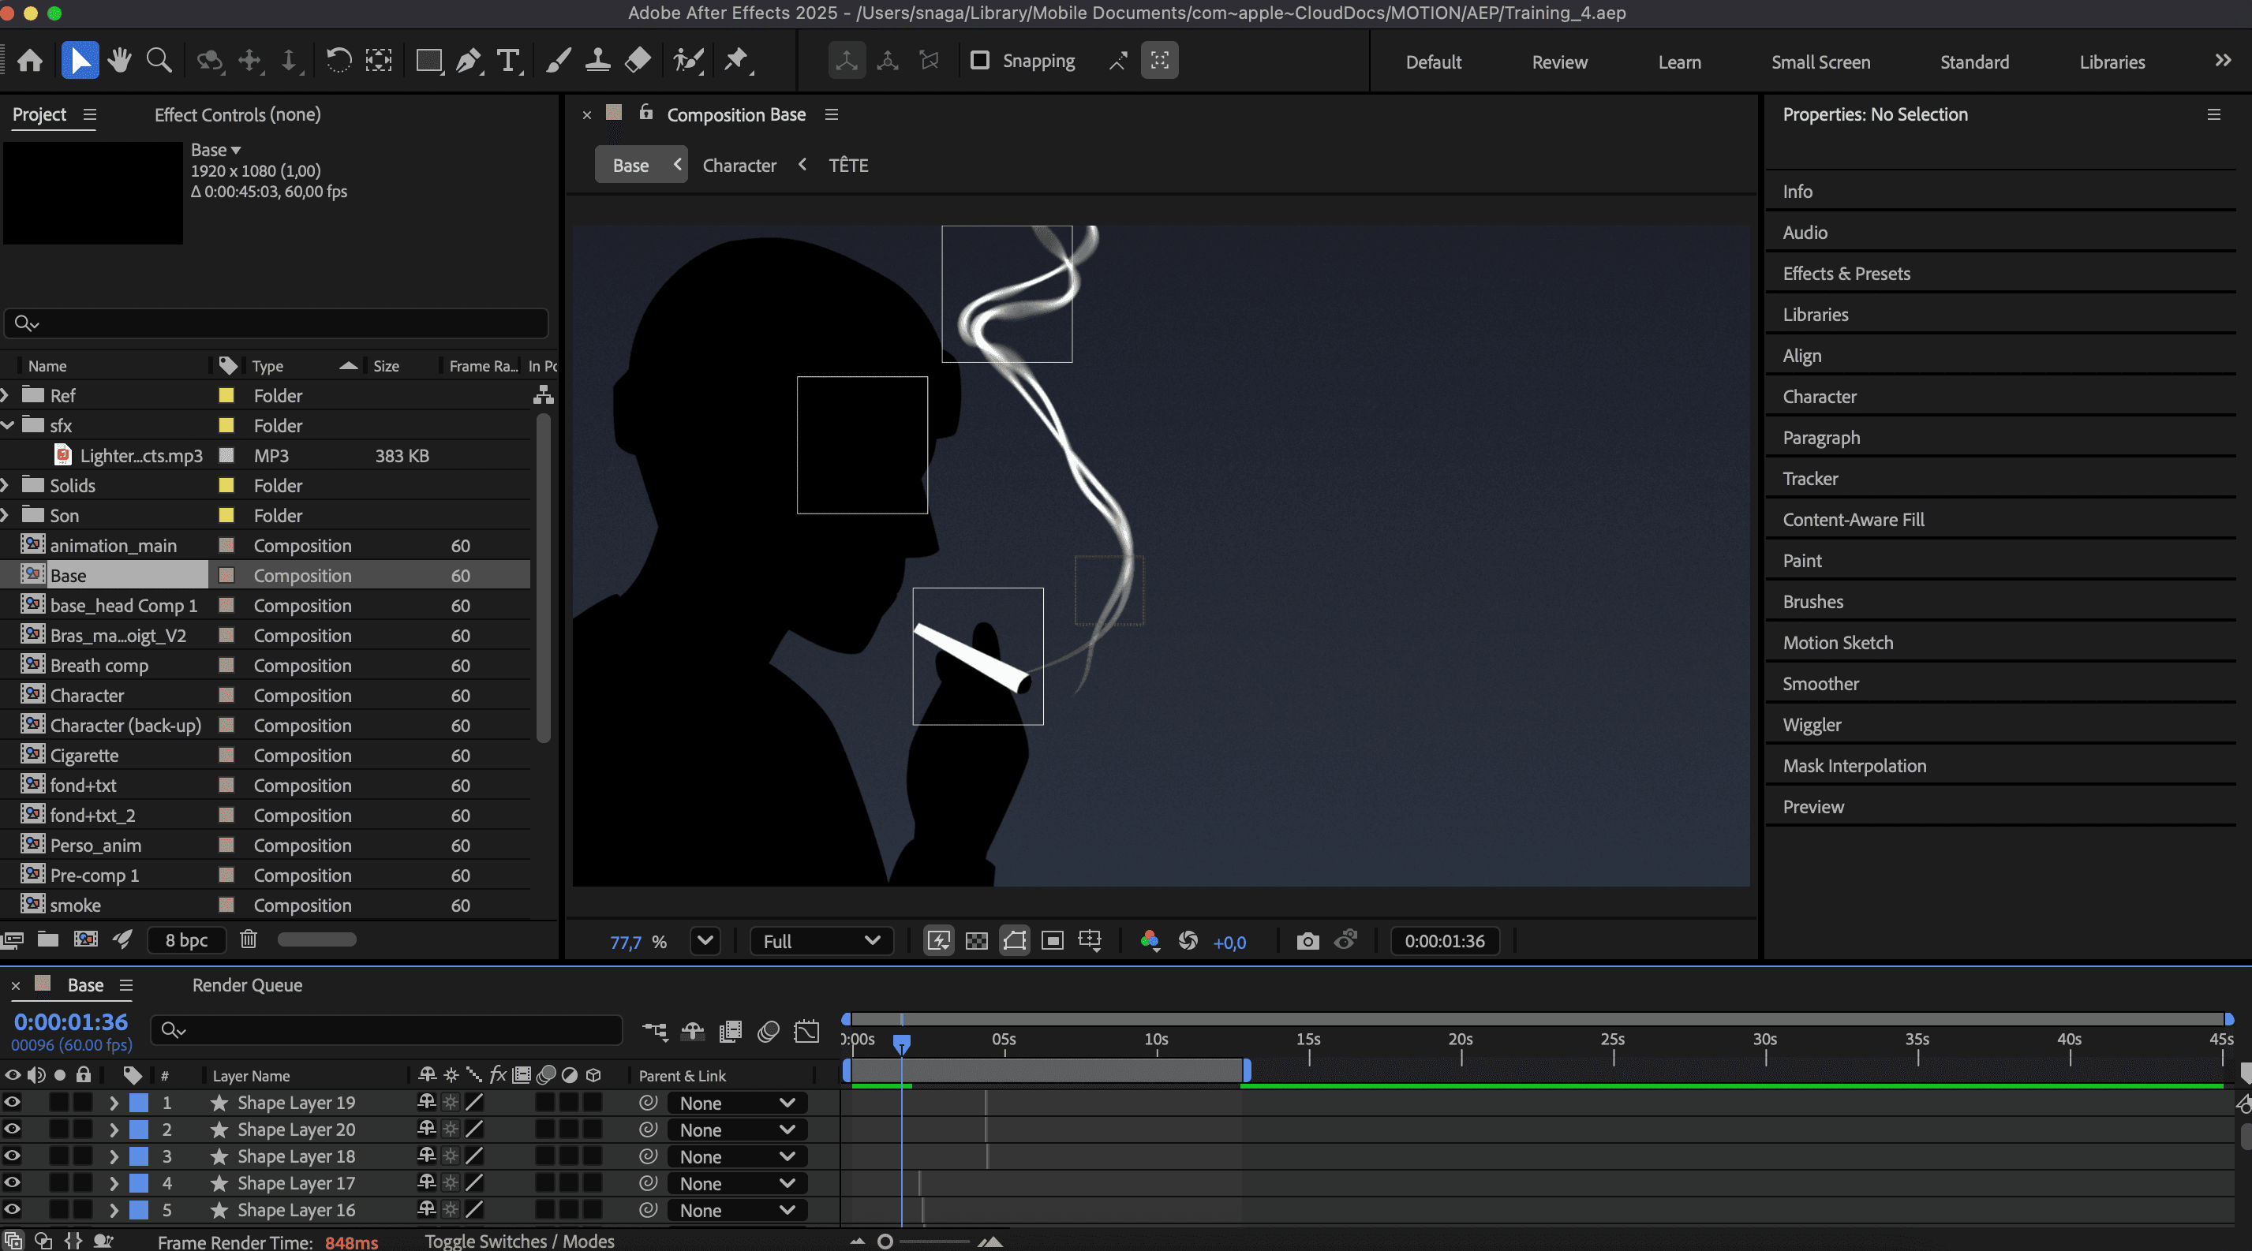
Task: Click the timeline zoom slider handle
Action: [x=885, y=1241]
